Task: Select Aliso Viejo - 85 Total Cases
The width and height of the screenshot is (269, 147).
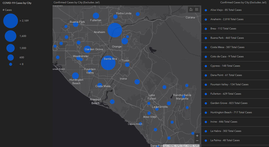Action: click(x=235, y=10)
